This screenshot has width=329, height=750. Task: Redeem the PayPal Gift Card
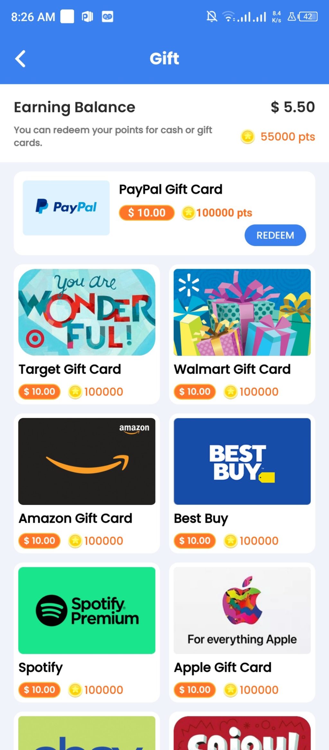(x=275, y=235)
